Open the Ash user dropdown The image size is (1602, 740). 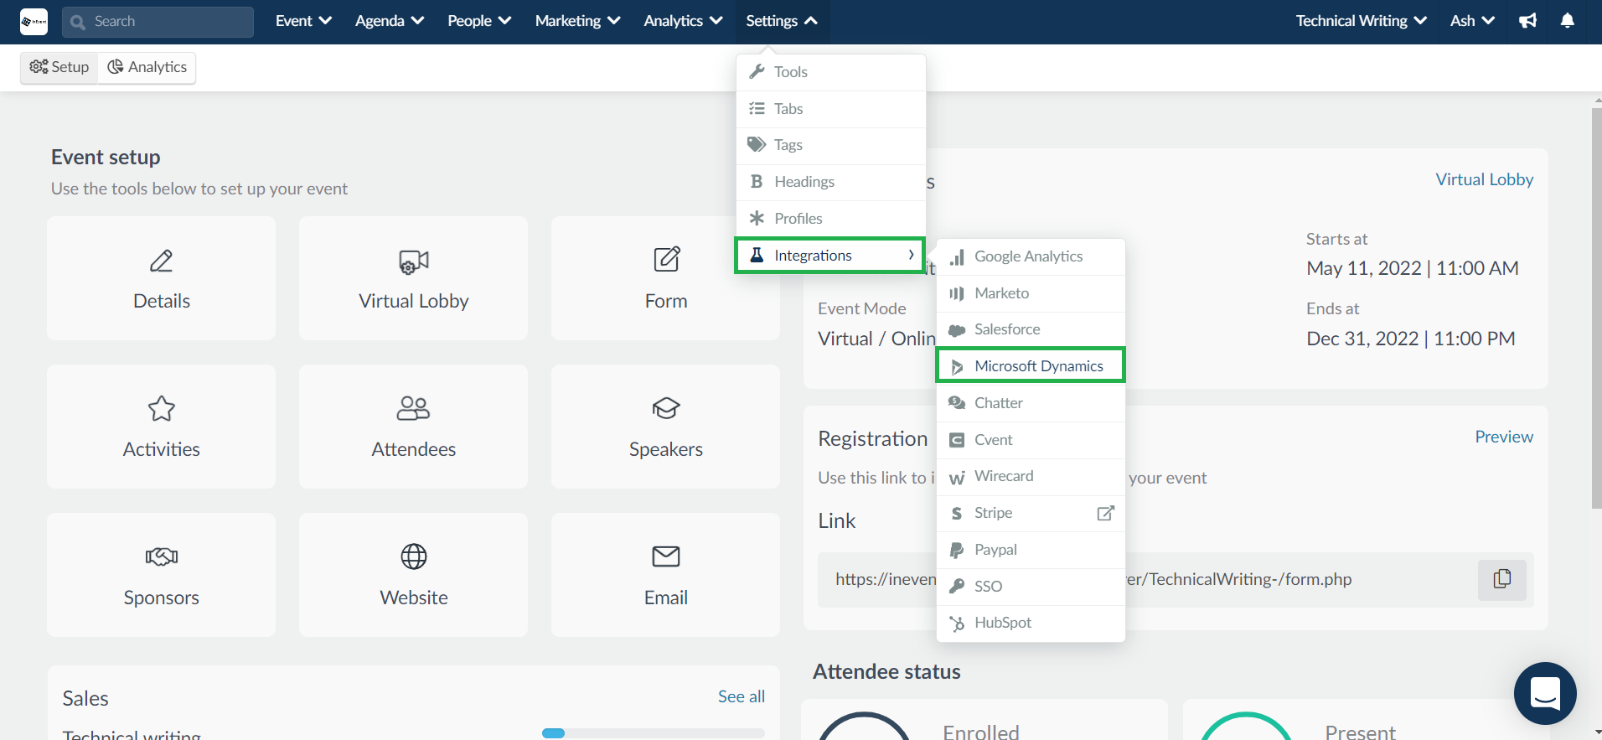[1472, 21]
